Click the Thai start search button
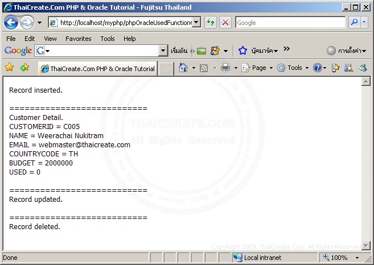374x265 pixels. click(179, 51)
